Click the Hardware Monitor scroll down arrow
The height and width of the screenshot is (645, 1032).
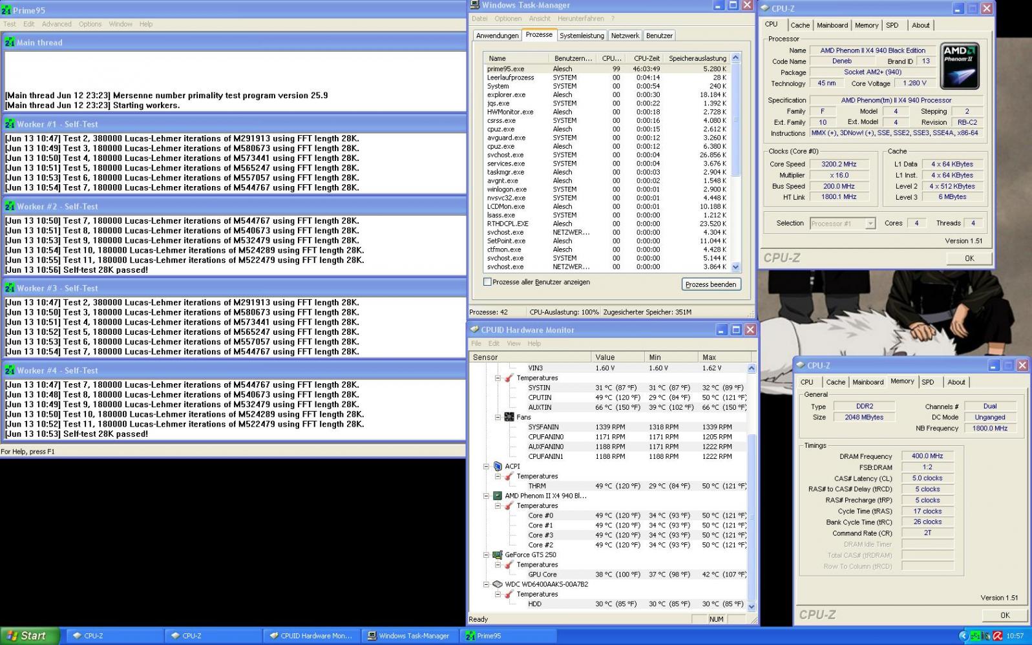pos(751,607)
